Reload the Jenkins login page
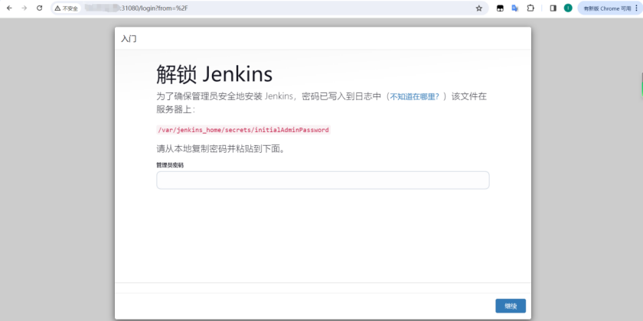This screenshot has width=643, height=321. click(x=39, y=8)
